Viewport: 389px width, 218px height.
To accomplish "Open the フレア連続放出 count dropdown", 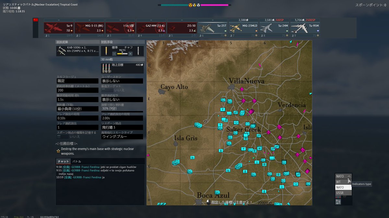I will point(77,128).
